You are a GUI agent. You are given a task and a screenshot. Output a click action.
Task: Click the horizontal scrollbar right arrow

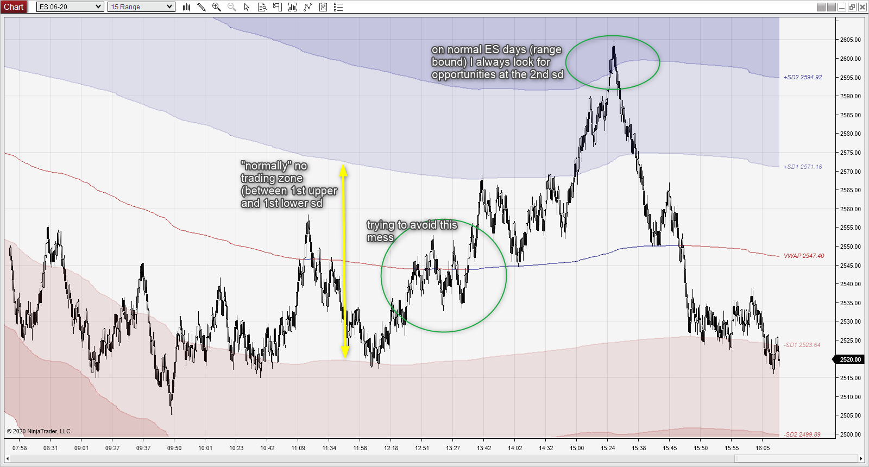tap(861, 459)
